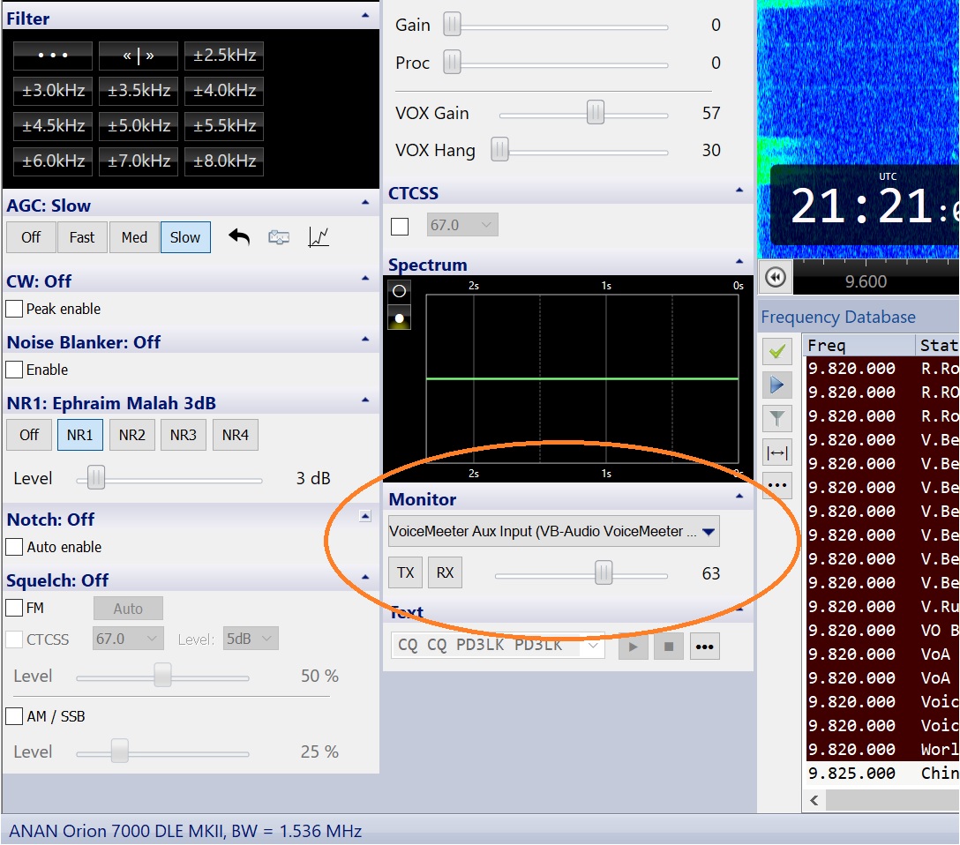The width and height of the screenshot is (960, 845).
Task: Click the rewind button beside the frequency scale
Action: point(776,278)
